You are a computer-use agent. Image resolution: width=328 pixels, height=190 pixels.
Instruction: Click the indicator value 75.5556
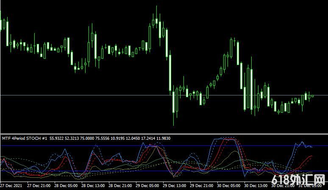point(103,138)
